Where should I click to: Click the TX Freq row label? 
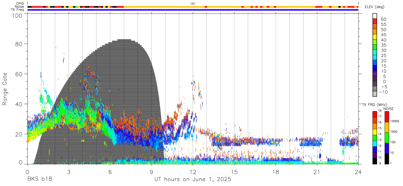click(x=18, y=10)
